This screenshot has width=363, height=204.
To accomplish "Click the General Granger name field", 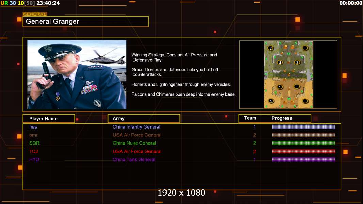I will 86,21.
